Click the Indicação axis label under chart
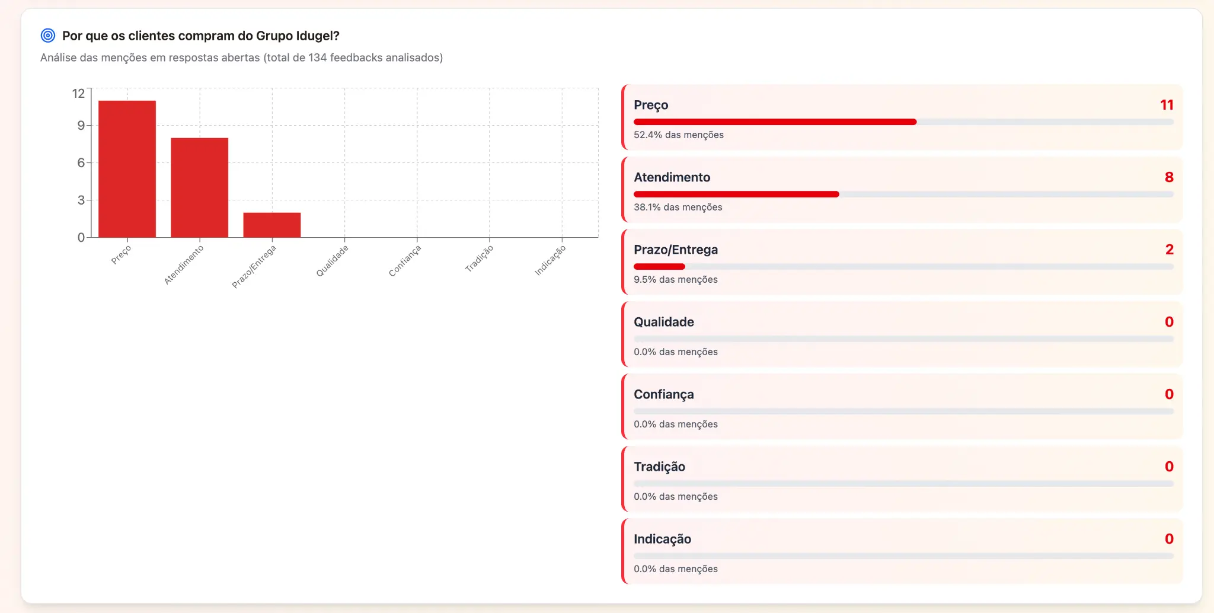 (x=550, y=261)
